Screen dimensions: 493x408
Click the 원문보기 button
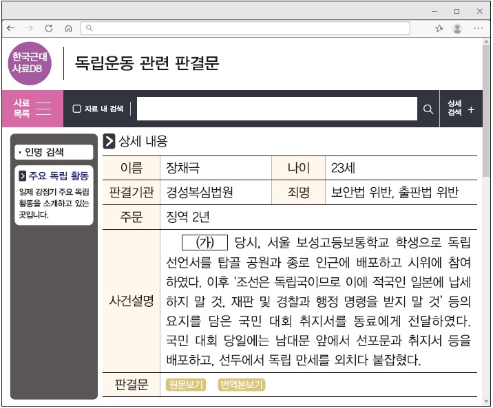186,384
